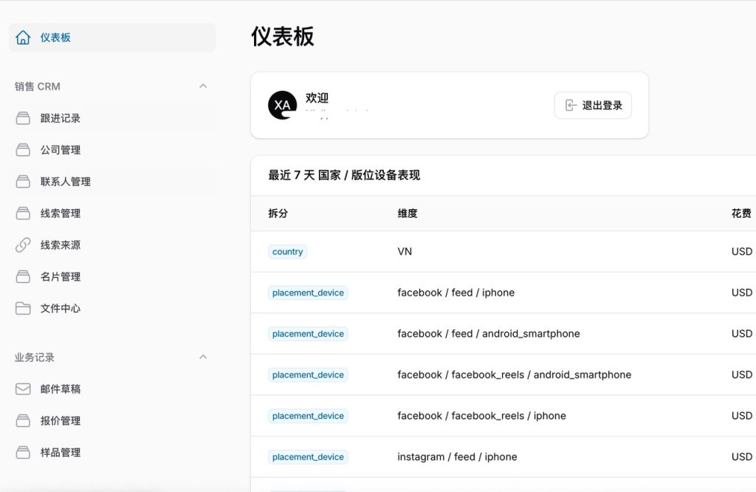This screenshot has height=492, width=756.
Task: Click the 仪表板 page title
Action: coord(283,37)
